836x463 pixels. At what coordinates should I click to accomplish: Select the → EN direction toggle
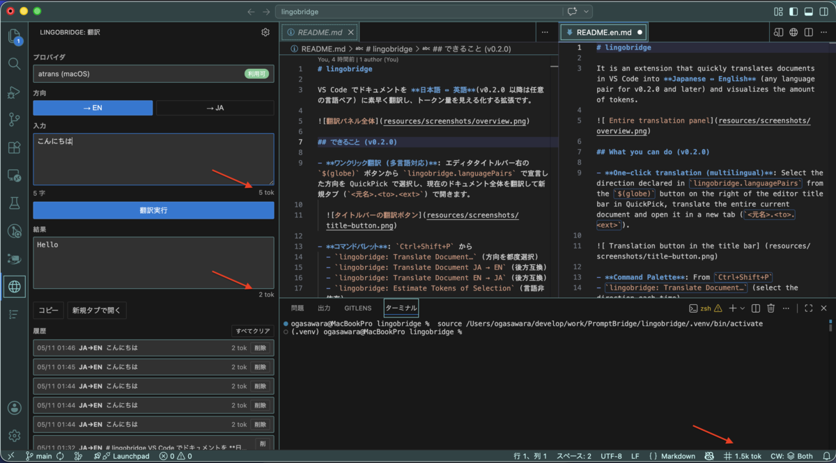(x=93, y=108)
